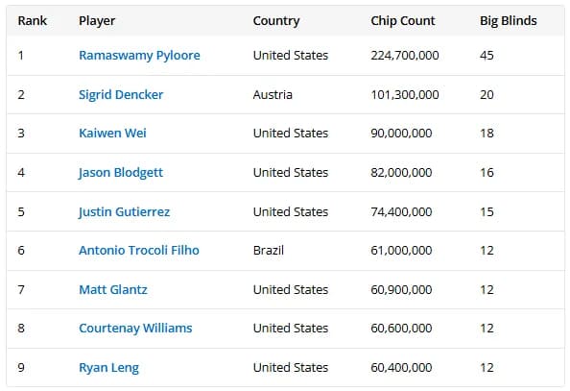Open Courtenay Williams profile link
This screenshot has height=391, width=570.
(x=135, y=329)
